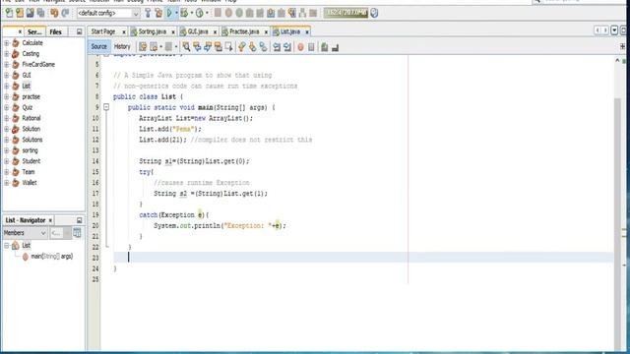
Task: Click Previous Bookmark icon
Action: (x=241, y=47)
